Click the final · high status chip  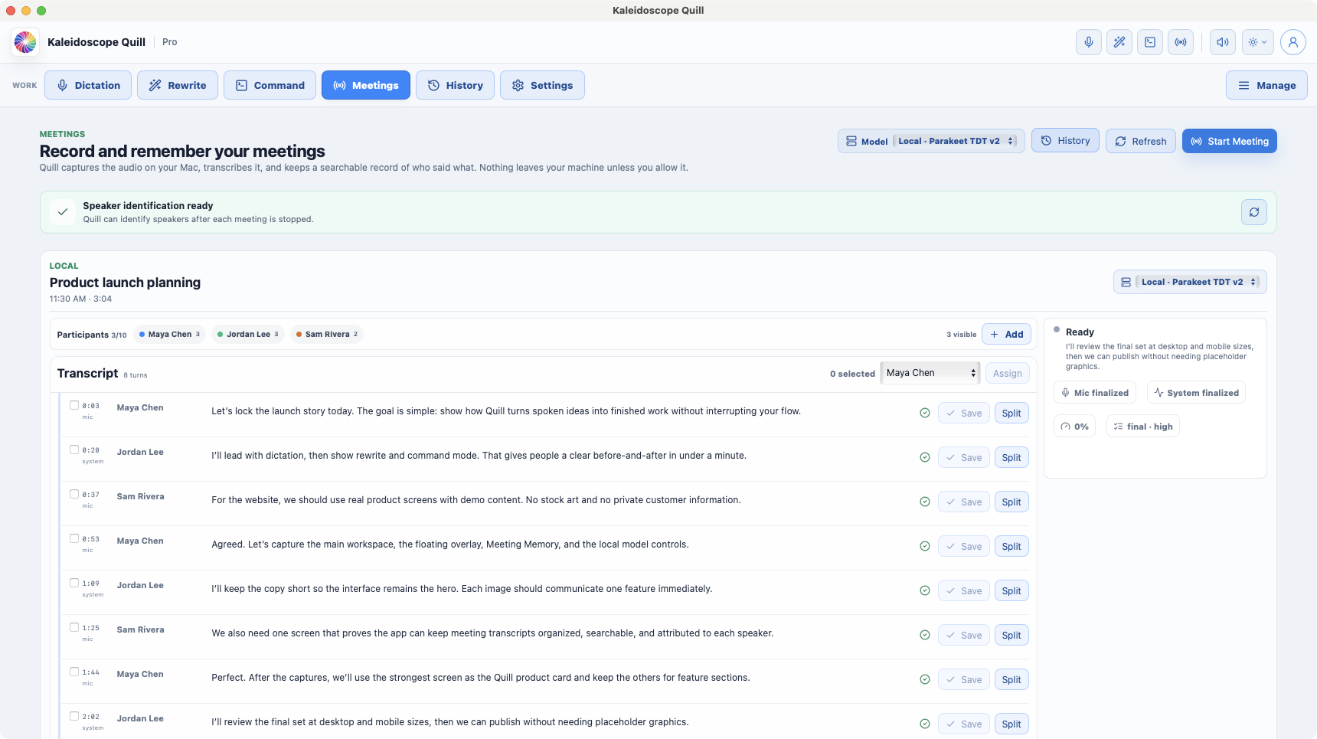(1142, 427)
